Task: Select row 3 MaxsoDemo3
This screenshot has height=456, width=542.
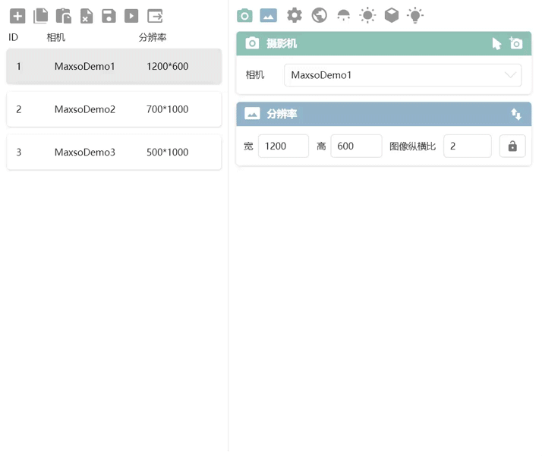Action: [114, 152]
